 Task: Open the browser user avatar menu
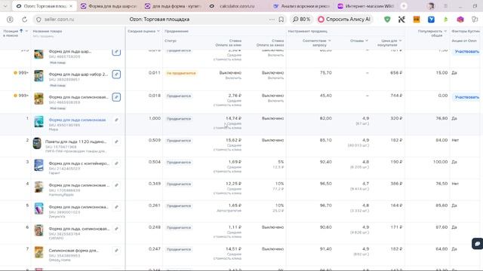(x=431, y=6)
